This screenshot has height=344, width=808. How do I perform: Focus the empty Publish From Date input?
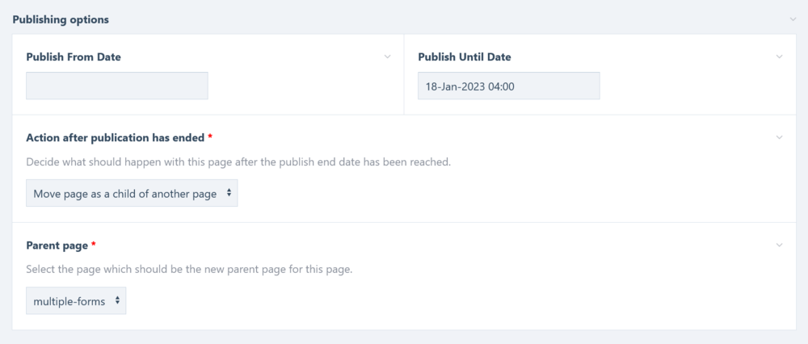(x=117, y=86)
